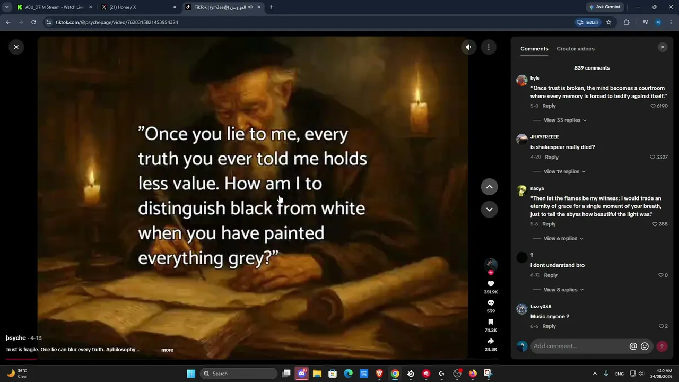This screenshot has width=679, height=382.
Task: Open Brave browser from the taskbar
Action: 379,374
